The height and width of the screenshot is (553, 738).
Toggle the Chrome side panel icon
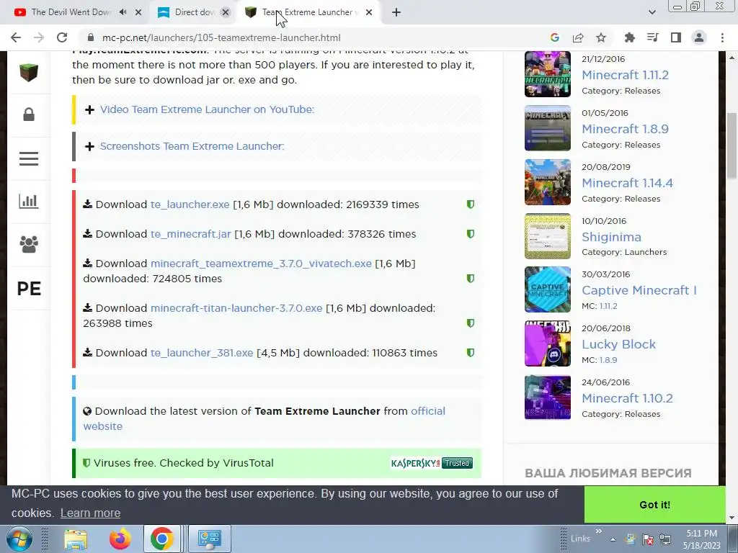(676, 37)
